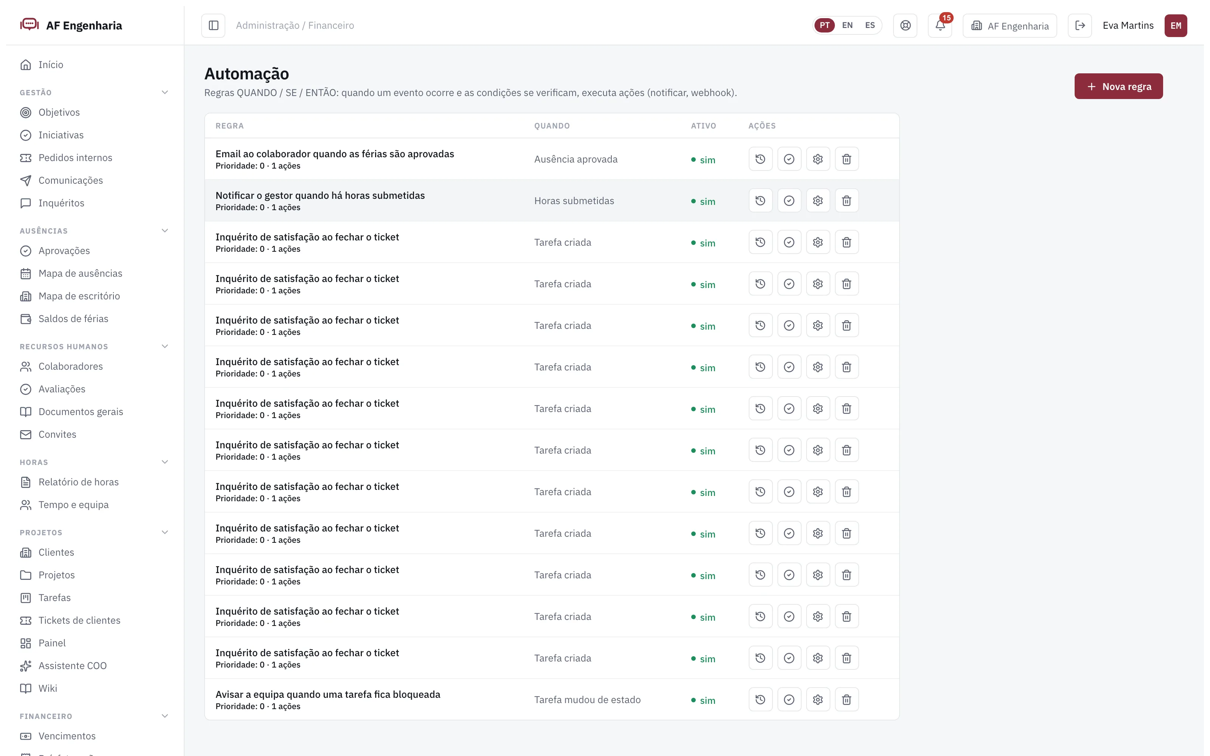
Task: Open Painel in sidebar
Action: (95, 643)
